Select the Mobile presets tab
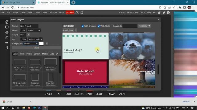The width and height of the screenshot is (197, 110). (45, 54)
